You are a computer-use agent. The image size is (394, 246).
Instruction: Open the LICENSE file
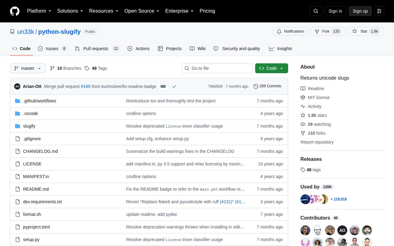[x=32, y=164]
